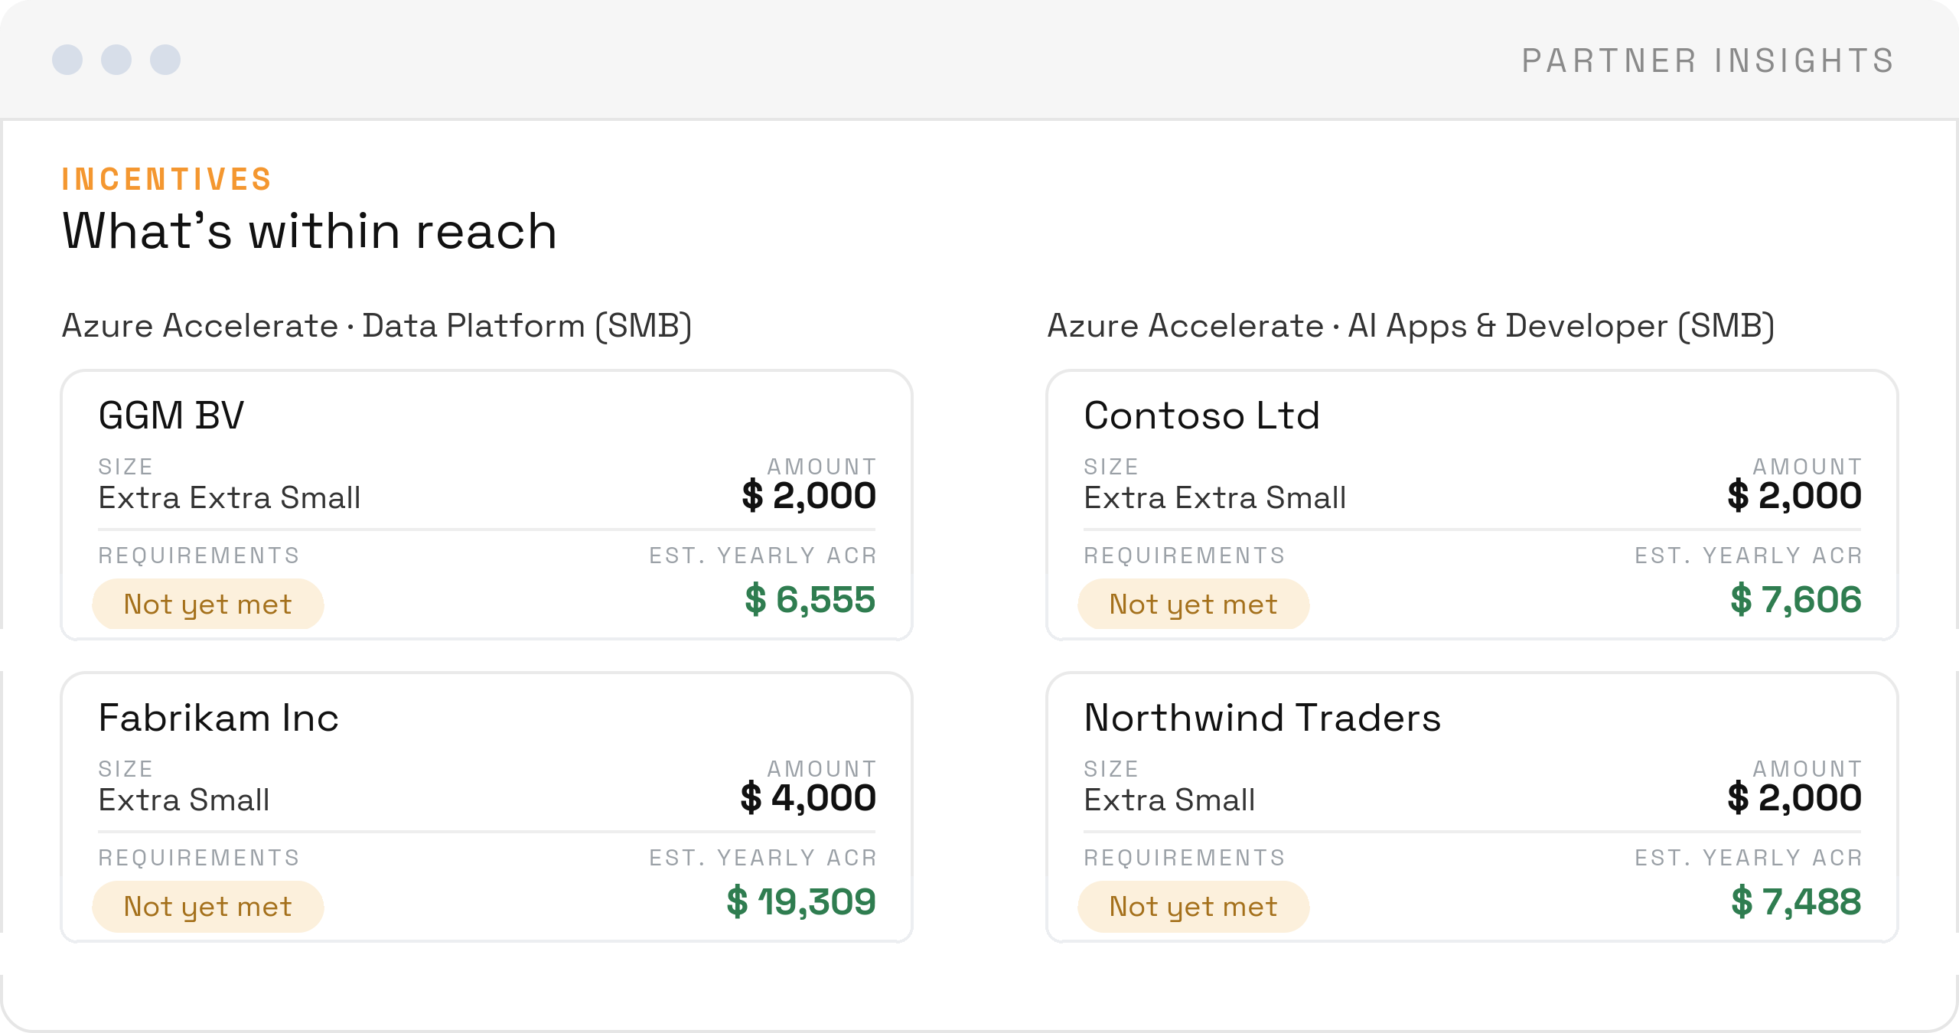Click the EST. YEARLY ACR label for Contoso Ltd
1959x1033 pixels.
pos(1749,556)
